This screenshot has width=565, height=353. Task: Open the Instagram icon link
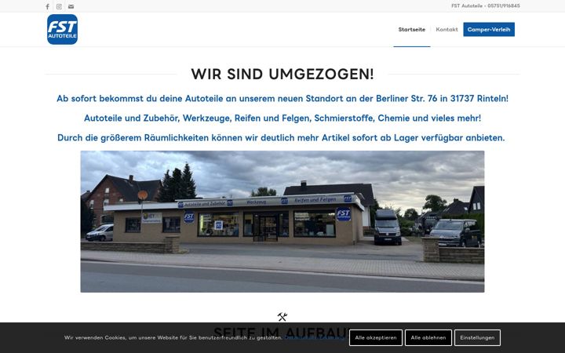[59, 6]
